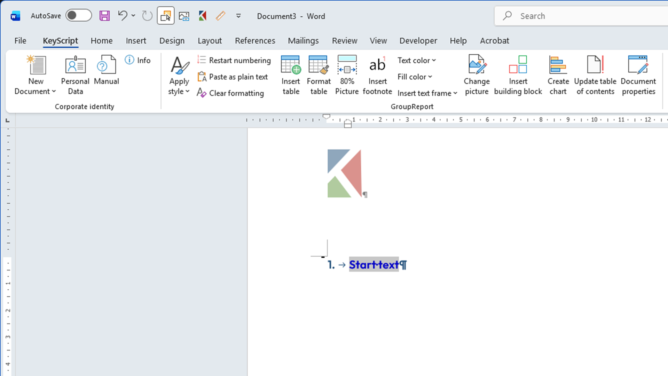Click the Insert footnote icon

pos(377,75)
